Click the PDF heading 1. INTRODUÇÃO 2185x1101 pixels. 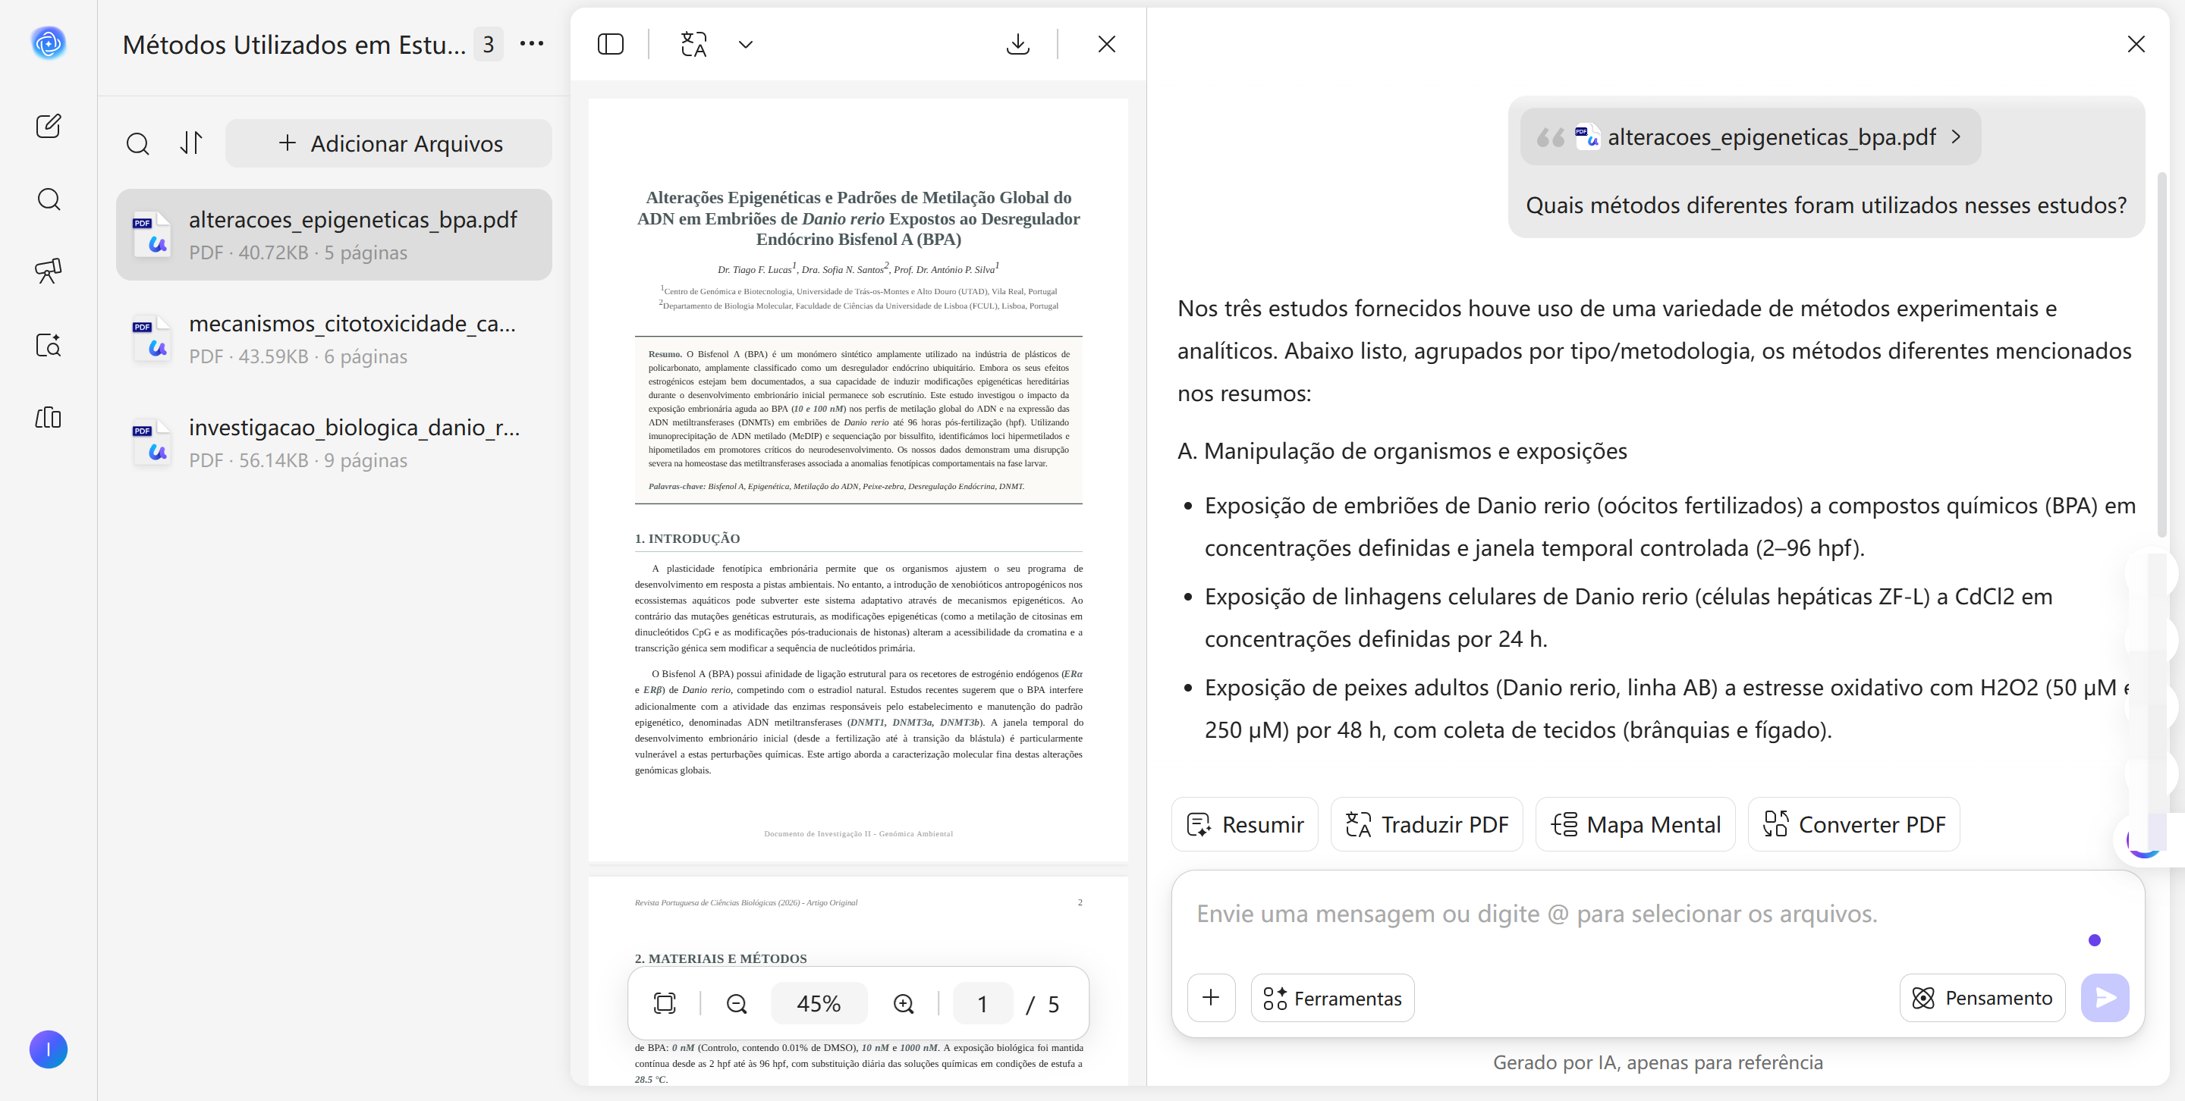tap(687, 538)
